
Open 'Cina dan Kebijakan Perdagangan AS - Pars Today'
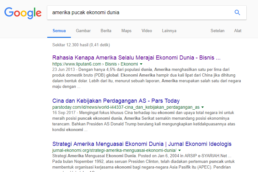pyautogui.click(x=116, y=101)
